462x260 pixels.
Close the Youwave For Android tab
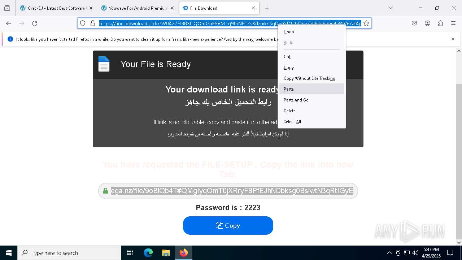click(x=172, y=8)
